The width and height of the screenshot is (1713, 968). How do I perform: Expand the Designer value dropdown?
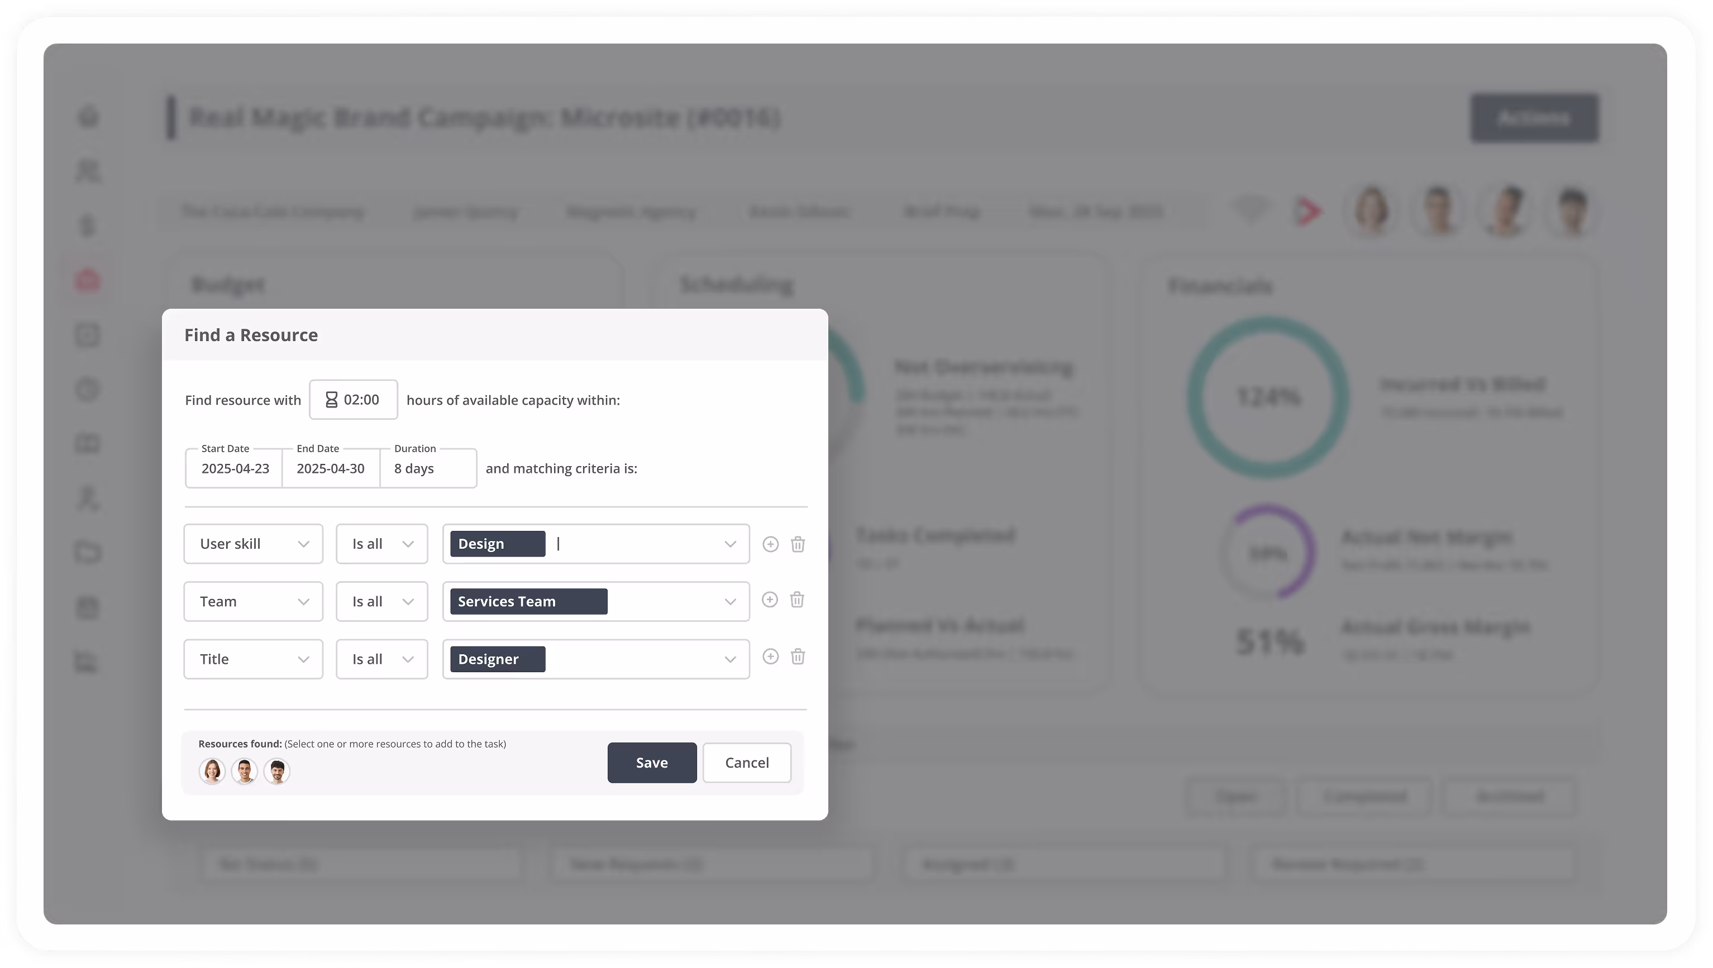[729, 659]
